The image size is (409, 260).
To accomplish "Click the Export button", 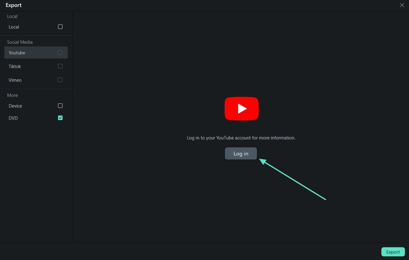I will tap(393, 252).
